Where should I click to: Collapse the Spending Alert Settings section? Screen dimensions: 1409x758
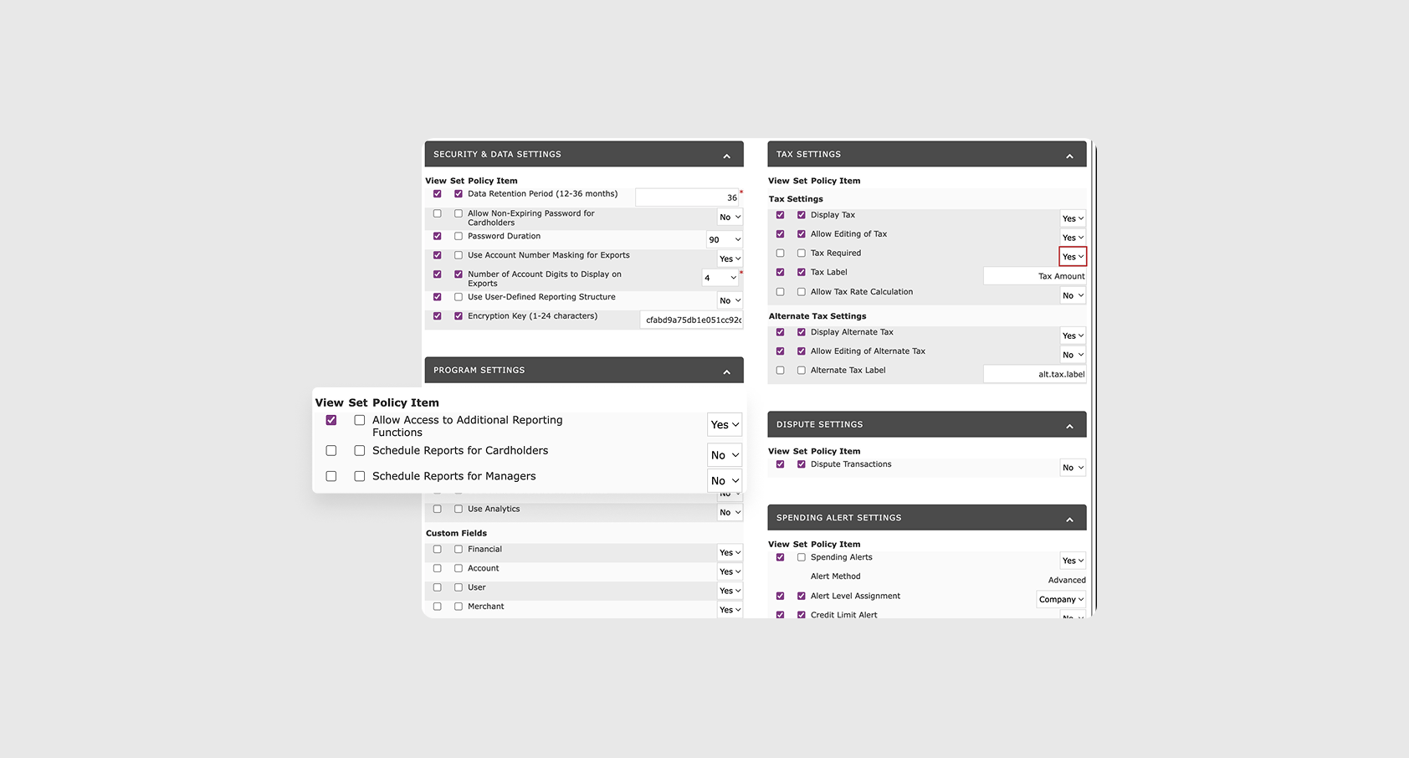(1069, 520)
